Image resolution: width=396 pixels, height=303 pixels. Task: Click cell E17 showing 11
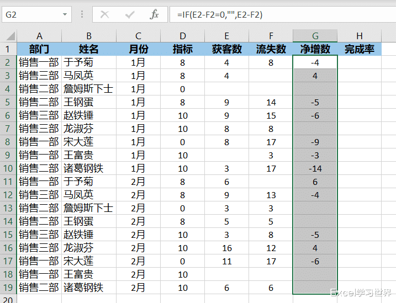[x=226, y=261]
